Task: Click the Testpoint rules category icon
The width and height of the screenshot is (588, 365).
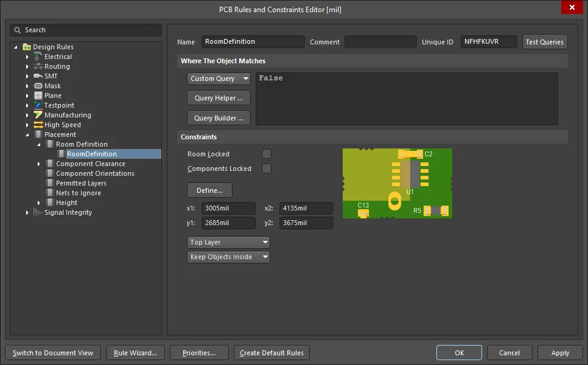Action: point(38,105)
